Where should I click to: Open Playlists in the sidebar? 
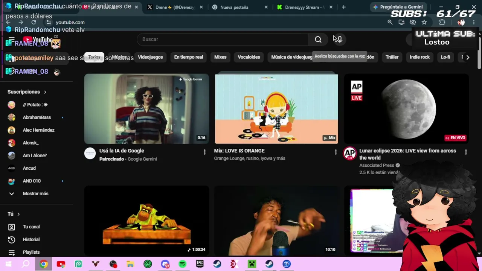click(x=37, y=252)
